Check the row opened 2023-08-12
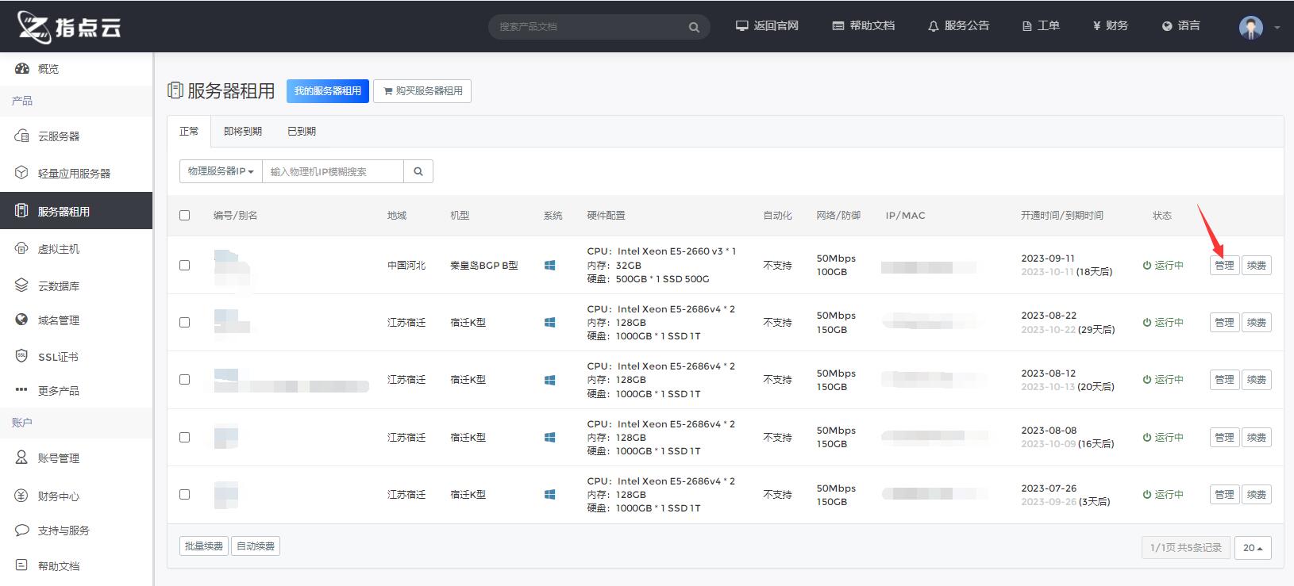 [185, 379]
